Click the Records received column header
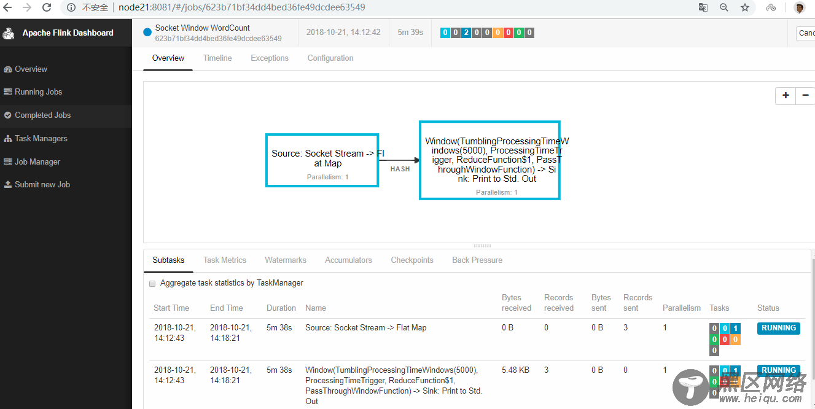This screenshot has width=815, height=409. [x=559, y=303]
